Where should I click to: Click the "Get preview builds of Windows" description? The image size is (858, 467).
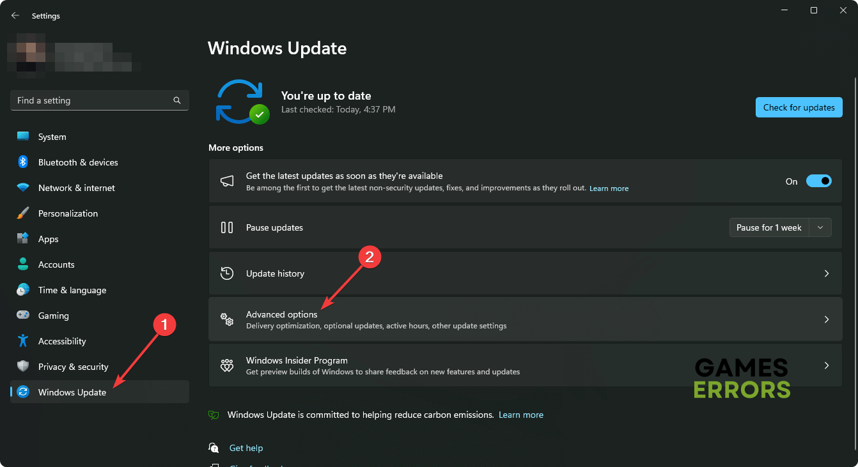pos(383,372)
